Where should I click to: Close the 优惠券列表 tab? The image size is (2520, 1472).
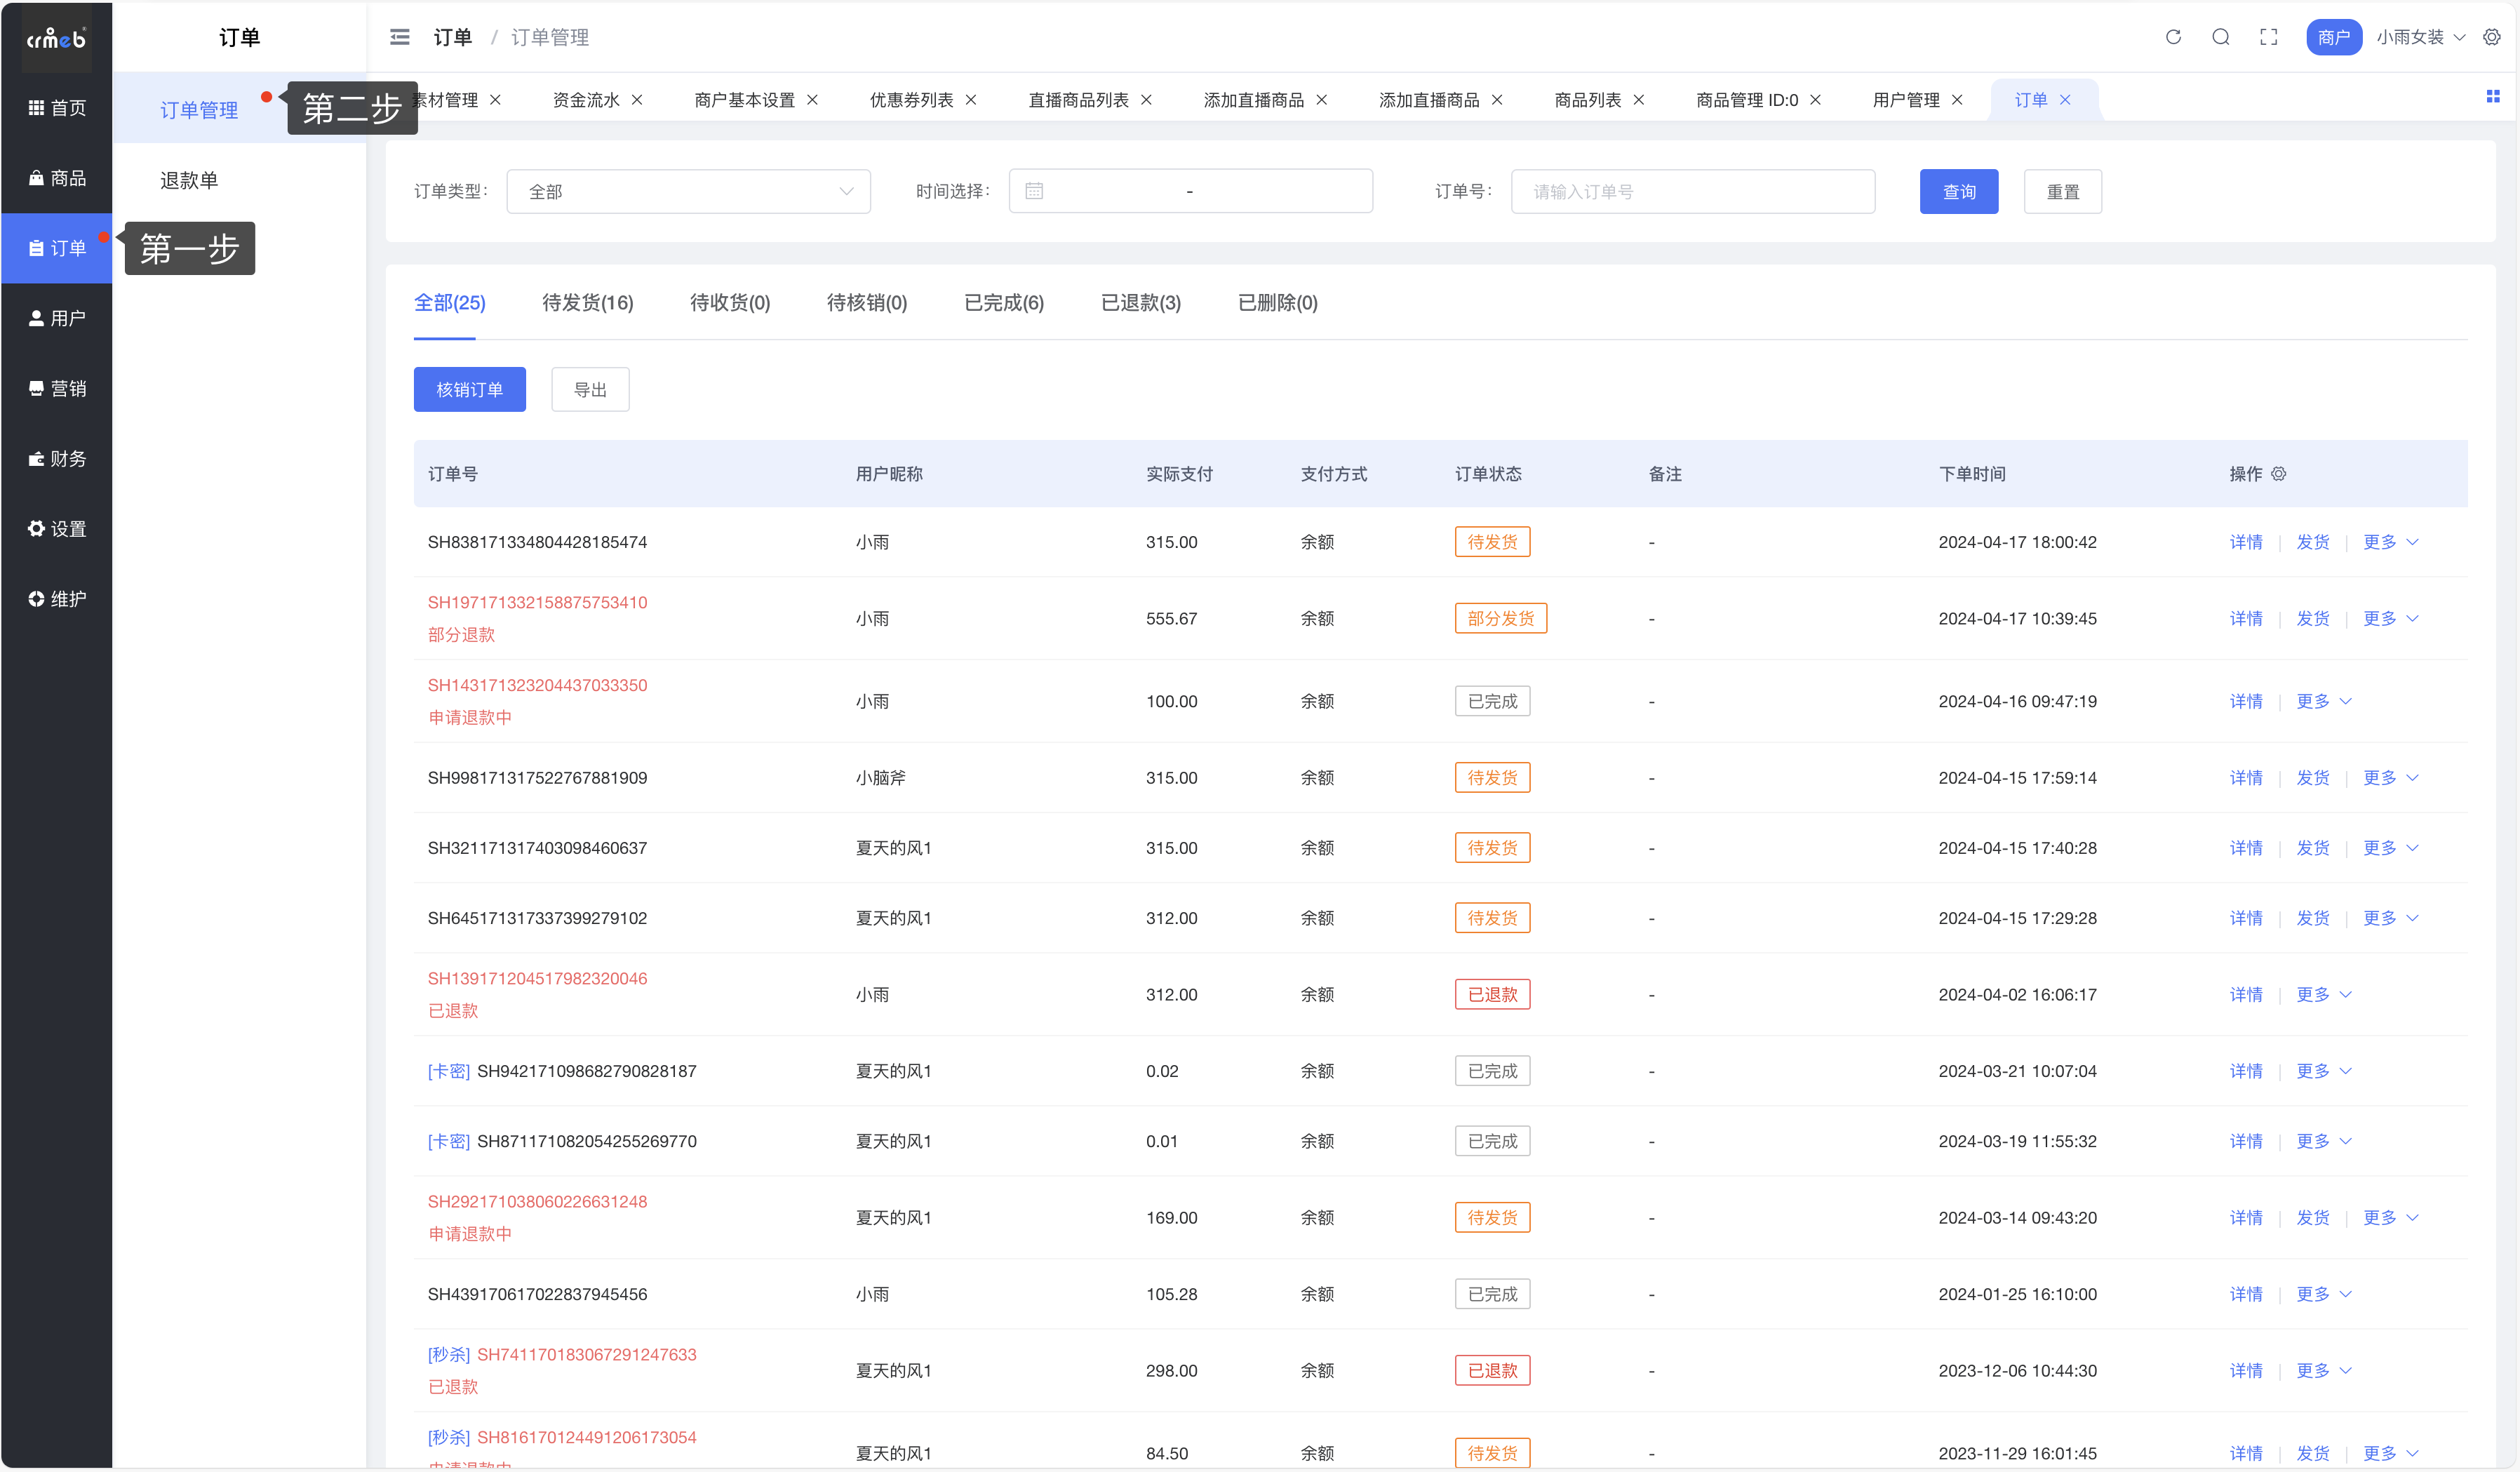coord(971,100)
